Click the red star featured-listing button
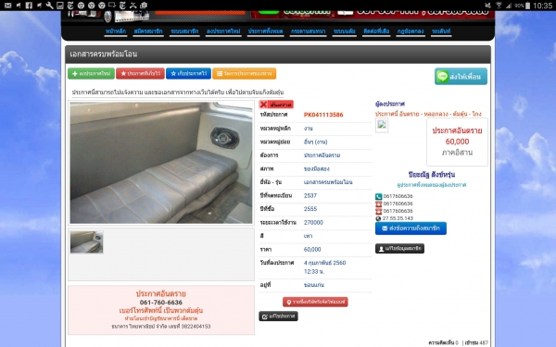 click(141, 73)
